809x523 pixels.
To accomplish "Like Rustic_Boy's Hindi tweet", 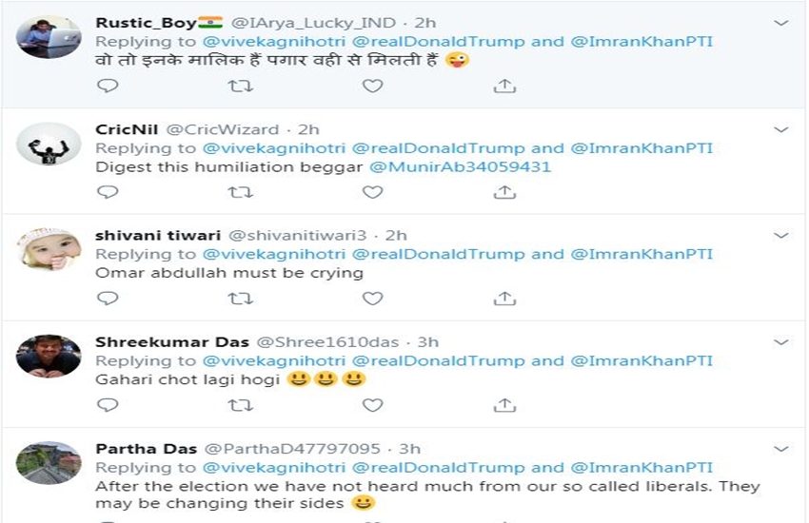I will tap(372, 86).
